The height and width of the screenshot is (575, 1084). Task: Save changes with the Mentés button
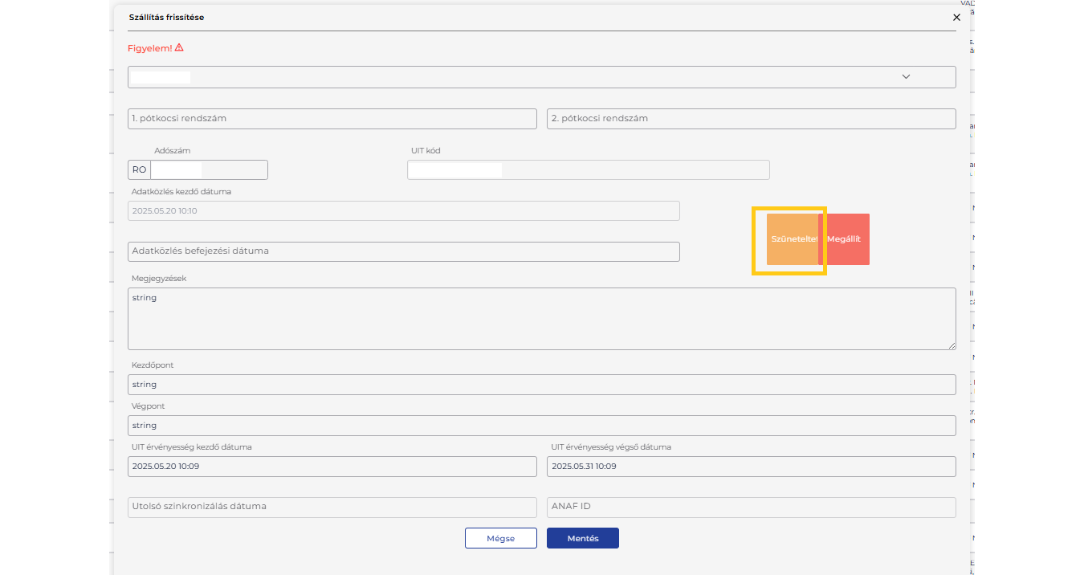[x=582, y=538]
